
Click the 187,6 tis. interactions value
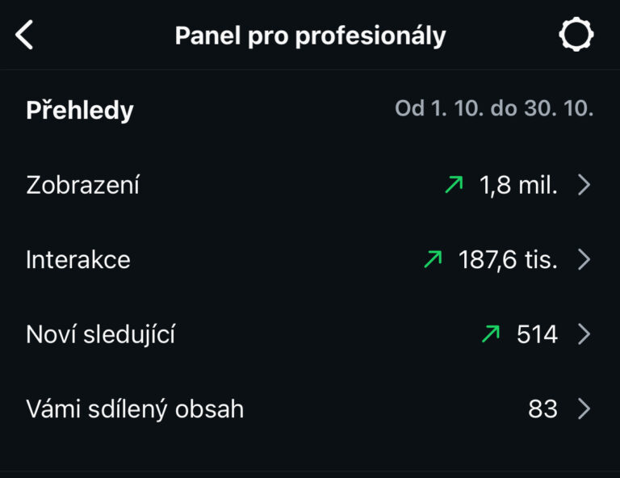pos(508,260)
